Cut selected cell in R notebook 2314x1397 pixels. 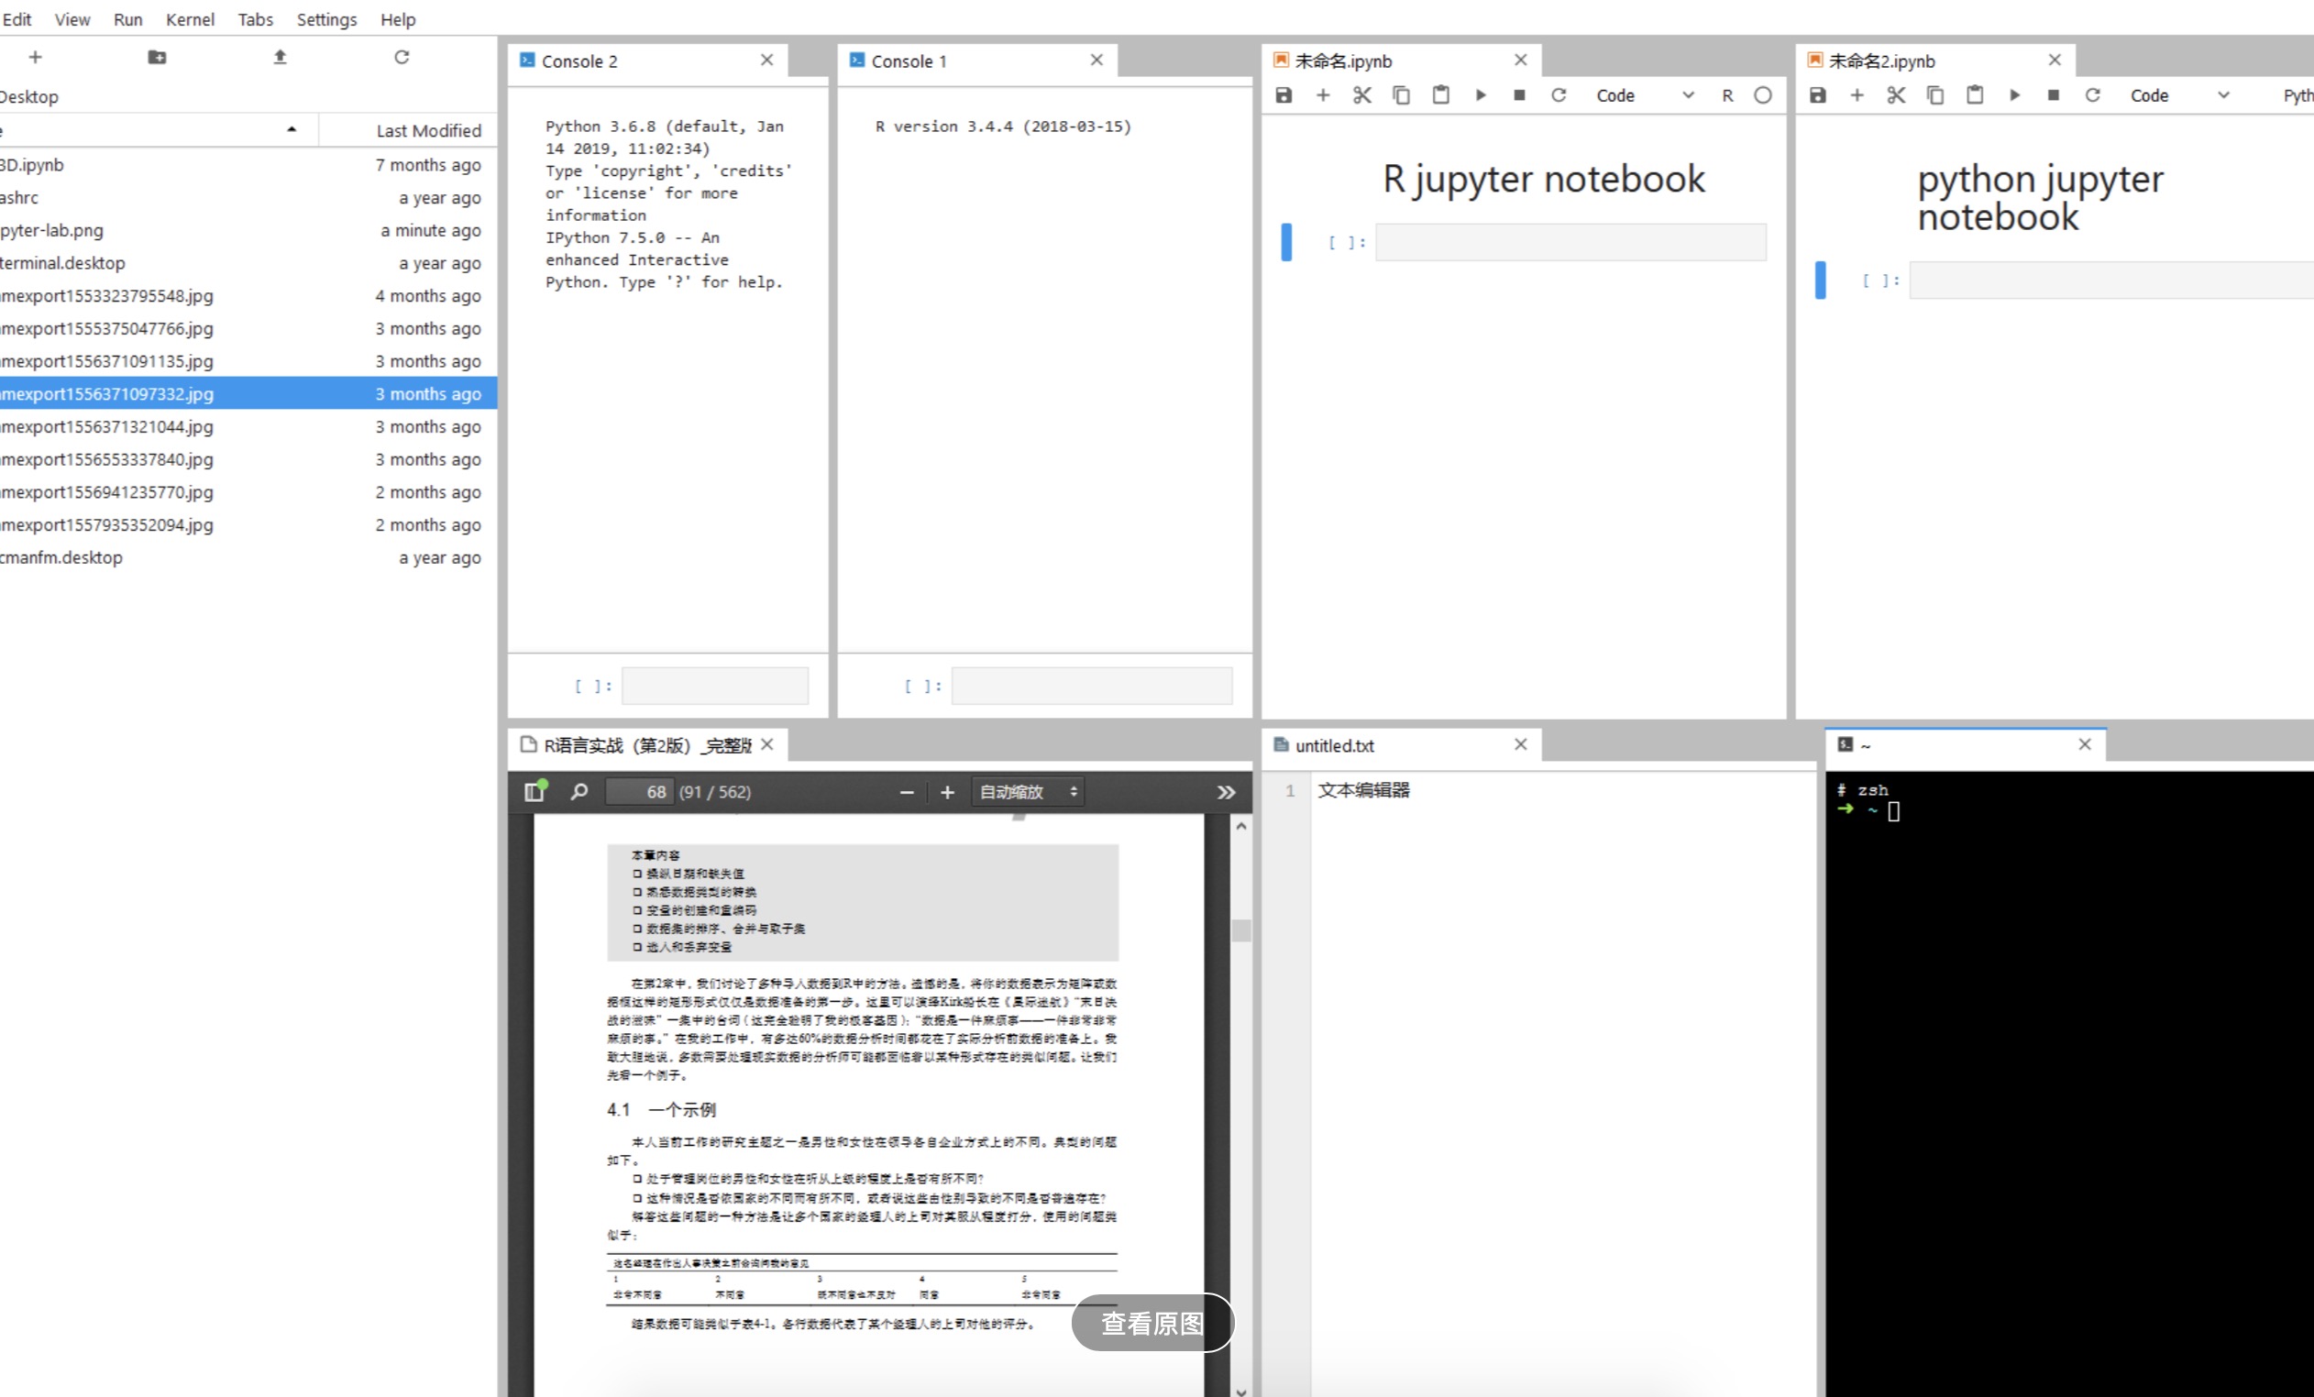click(x=1361, y=94)
